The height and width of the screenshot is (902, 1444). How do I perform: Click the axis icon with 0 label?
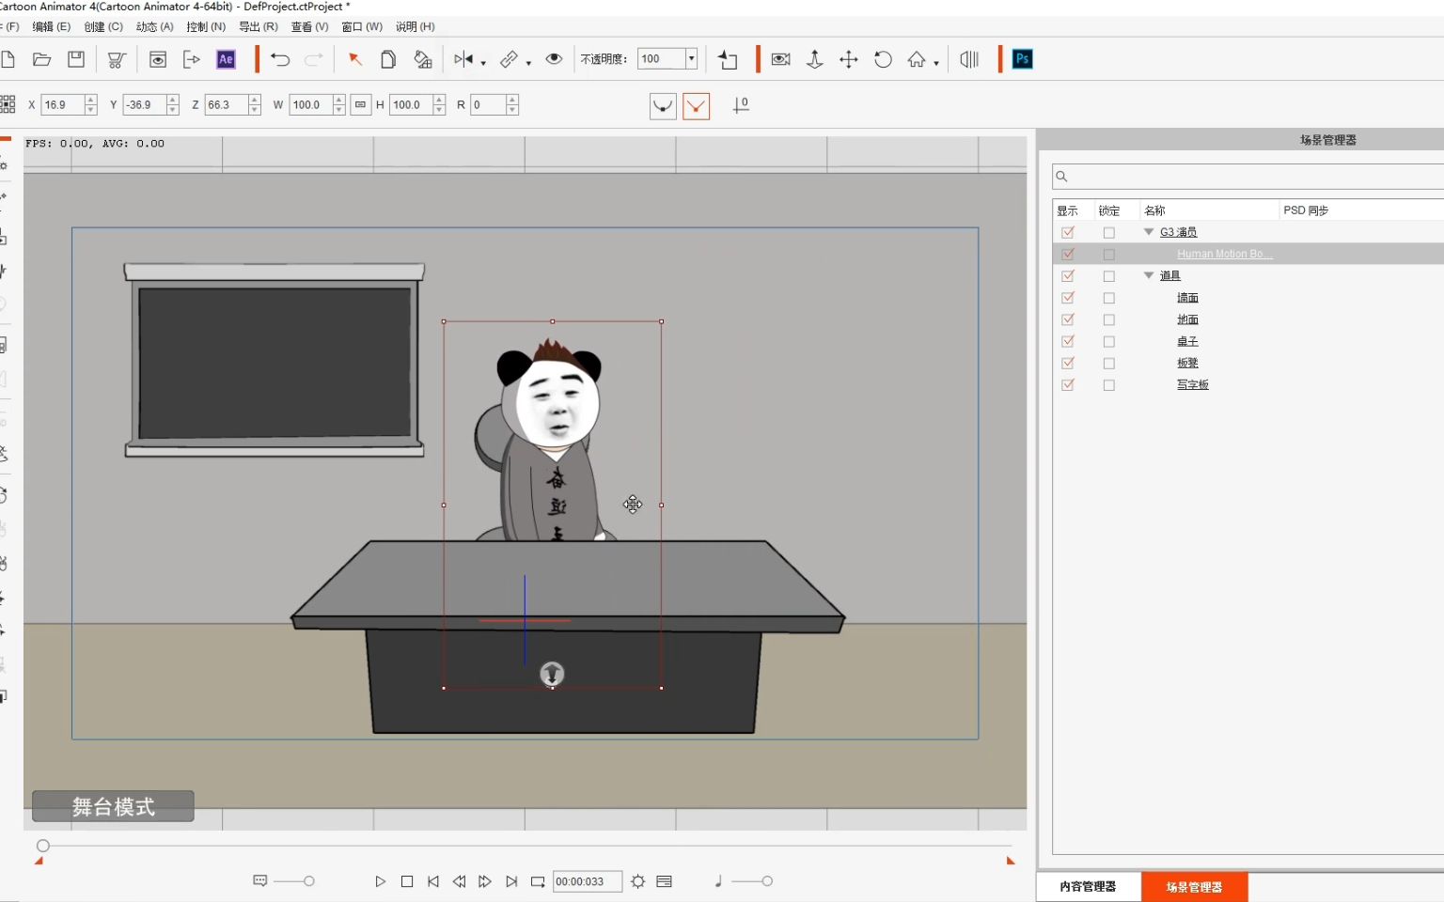pos(741,105)
